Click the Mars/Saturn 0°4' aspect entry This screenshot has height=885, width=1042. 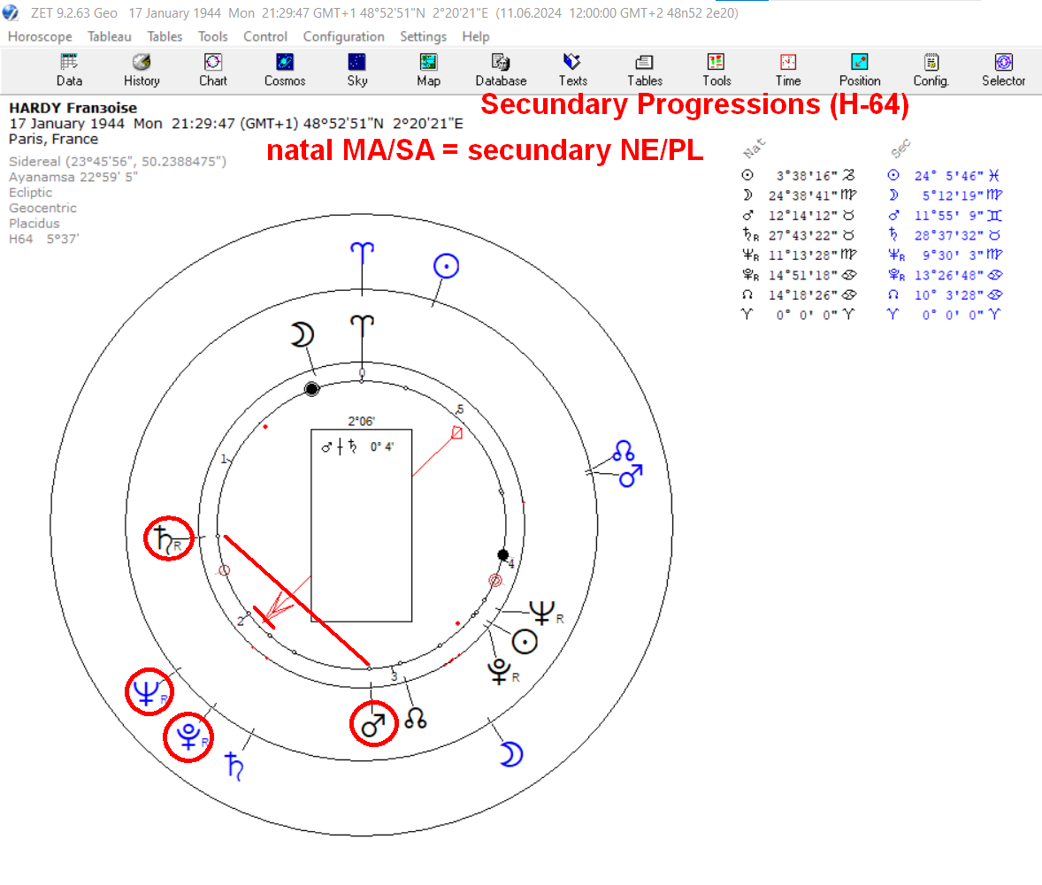pyautogui.click(x=357, y=447)
